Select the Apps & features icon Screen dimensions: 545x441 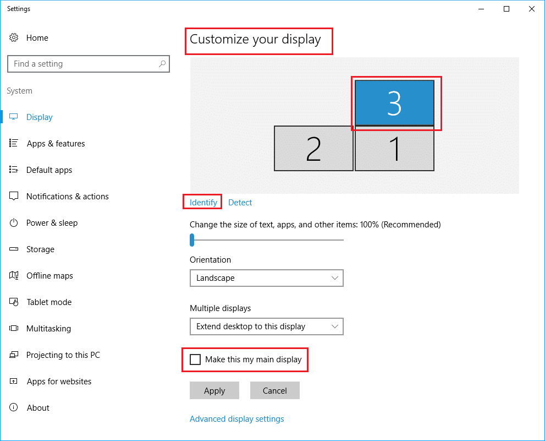tap(13, 143)
